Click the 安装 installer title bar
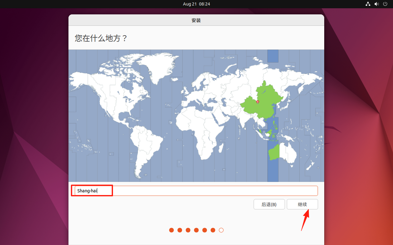This screenshot has width=393, height=245. 196,20
